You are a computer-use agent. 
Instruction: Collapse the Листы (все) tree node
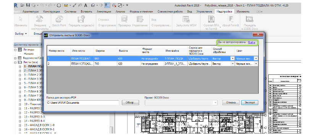[x=15, y=62]
